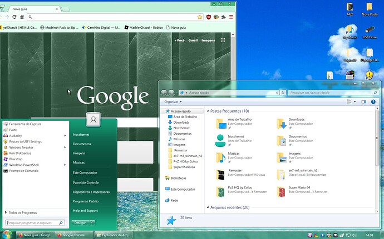This screenshot has width=384, height=239.
Task: Click the Explorer vertical scrollbar
Action: [377, 138]
